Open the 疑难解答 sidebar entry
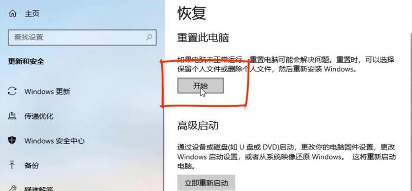This screenshot has width=412, height=191. 39,189
